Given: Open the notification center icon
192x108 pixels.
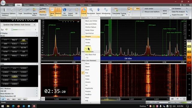Looking at the screenshot, I should 187,106.
